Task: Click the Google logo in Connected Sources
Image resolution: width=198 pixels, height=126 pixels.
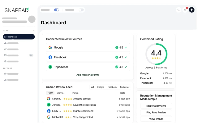Action: tap(50, 47)
